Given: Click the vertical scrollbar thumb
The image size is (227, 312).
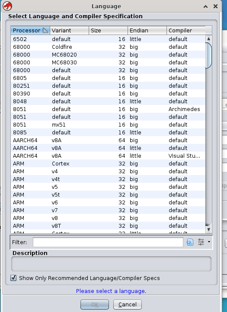Looking at the screenshot, I should click(x=208, y=55).
